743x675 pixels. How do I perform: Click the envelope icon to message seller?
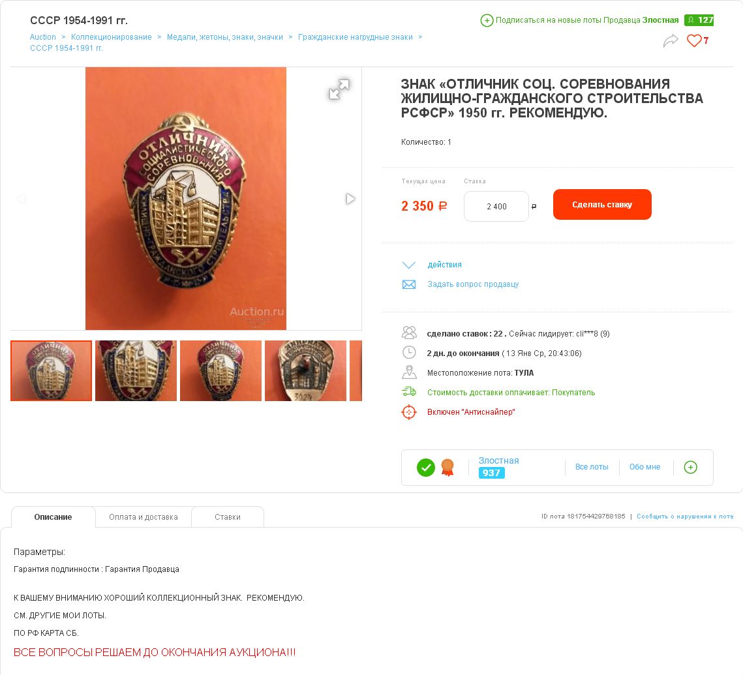[409, 284]
